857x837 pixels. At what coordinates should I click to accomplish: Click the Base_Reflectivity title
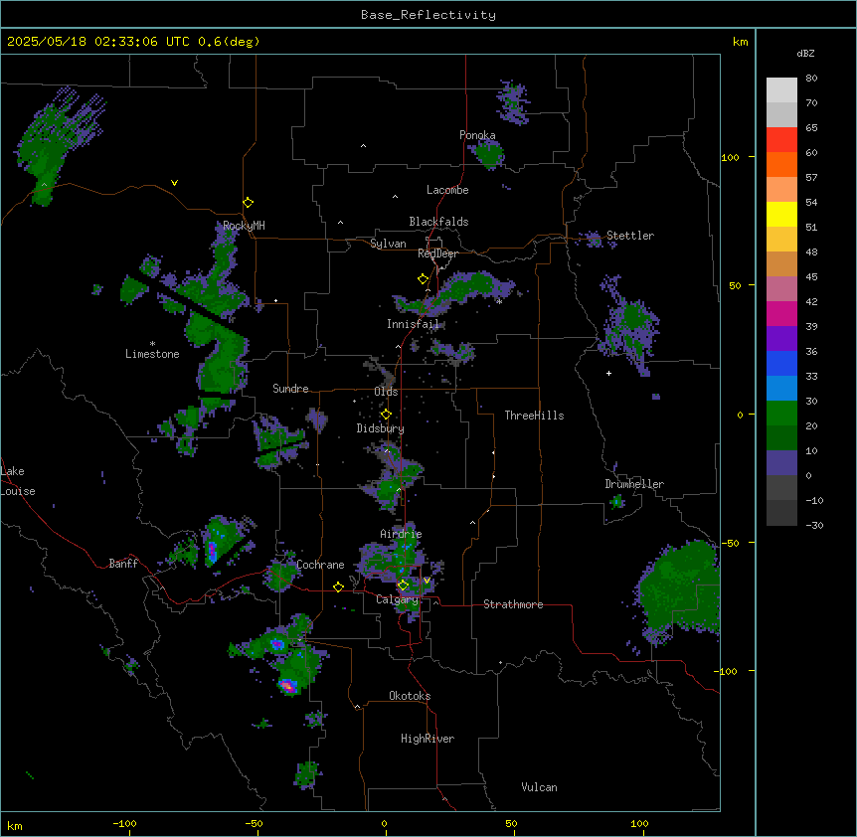coord(428,15)
